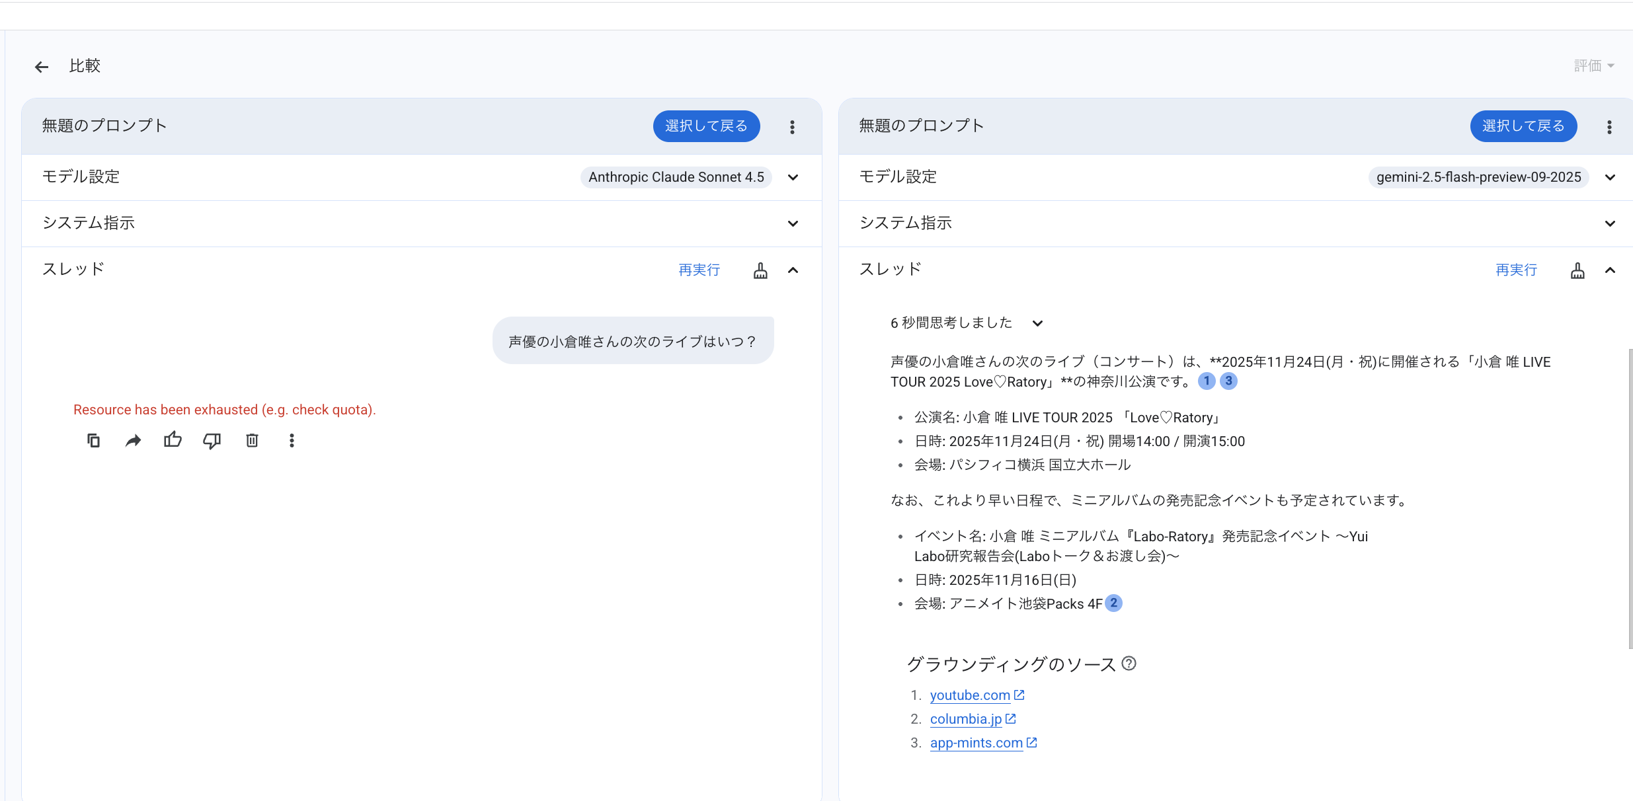This screenshot has width=1633, height=801.
Task: Expand Anthropic Claude Sonnet 4.5 model settings
Action: (793, 177)
